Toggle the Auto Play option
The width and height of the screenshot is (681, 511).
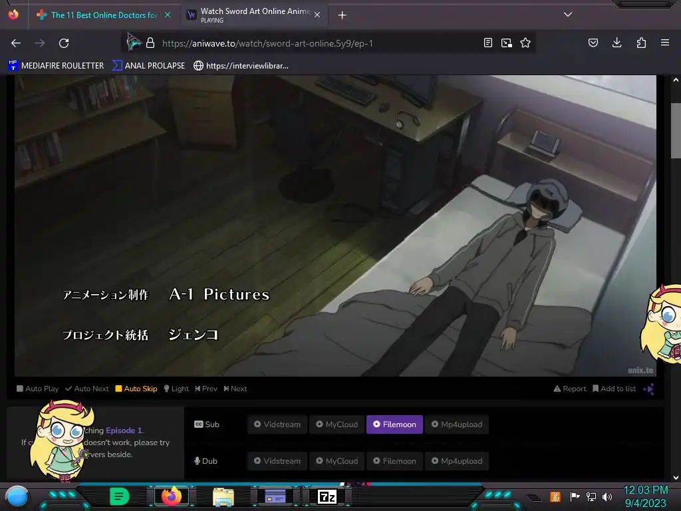click(37, 389)
